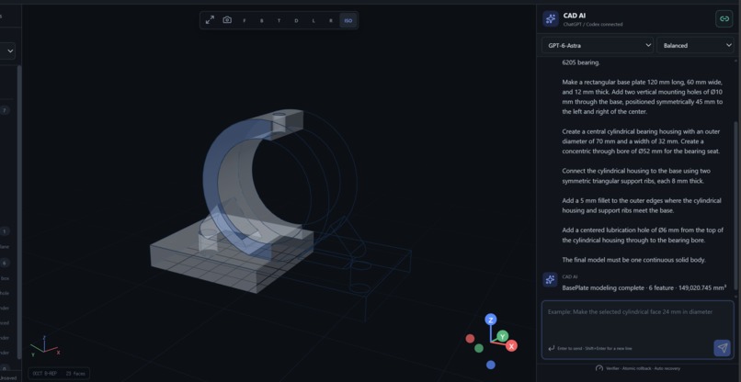The height and width of the screenshot is (382, 741).
Task: Click the blue Z axis gizmo ball
Action: point(491,320)
